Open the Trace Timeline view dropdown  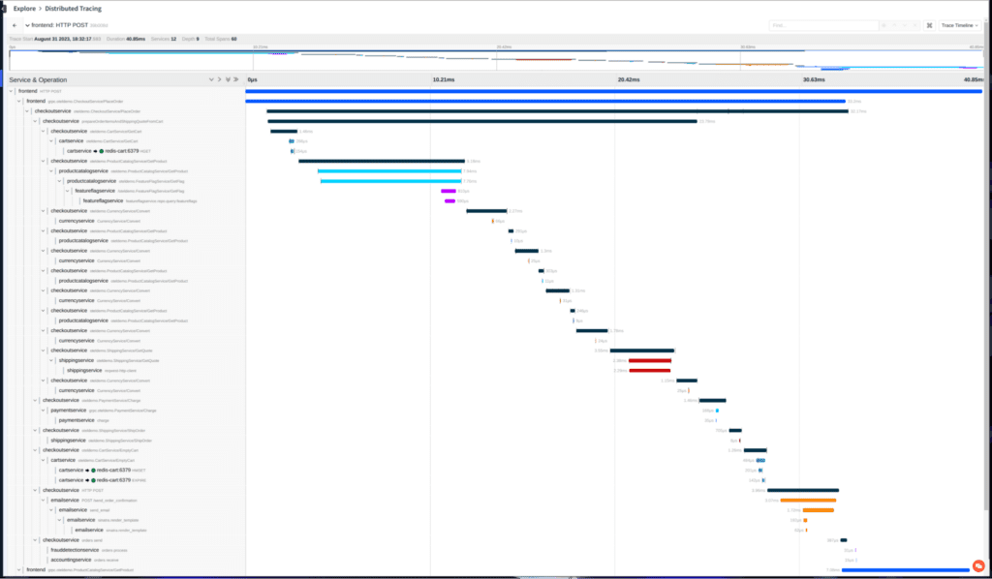(x=959, y=25)
